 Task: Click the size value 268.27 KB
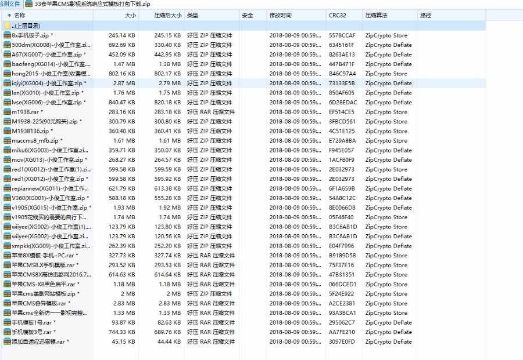point(122,160)
